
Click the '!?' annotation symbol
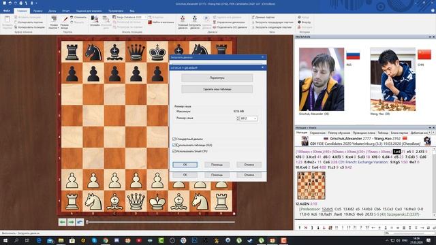tap(349, 228)
